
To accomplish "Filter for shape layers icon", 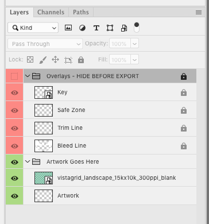I will [110, 28].
